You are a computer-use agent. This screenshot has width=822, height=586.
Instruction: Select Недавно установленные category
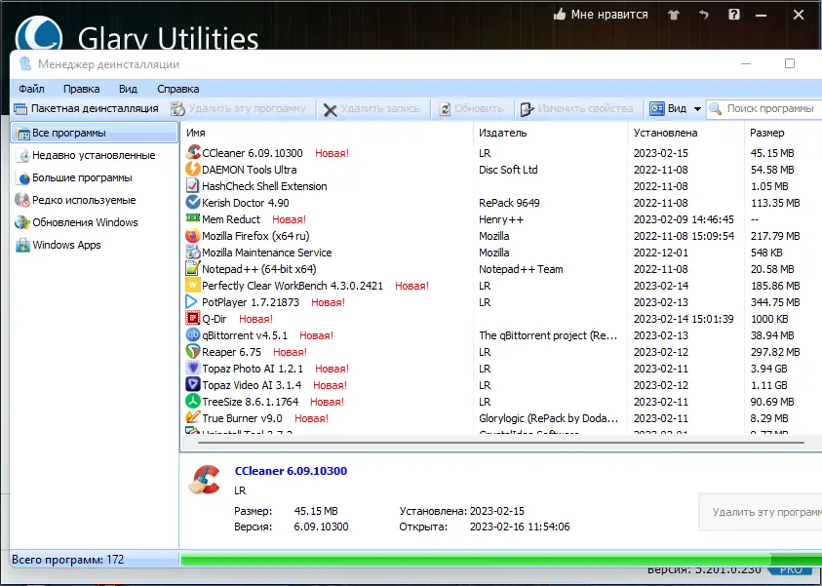pyautogui.click(x=95, y=155)
